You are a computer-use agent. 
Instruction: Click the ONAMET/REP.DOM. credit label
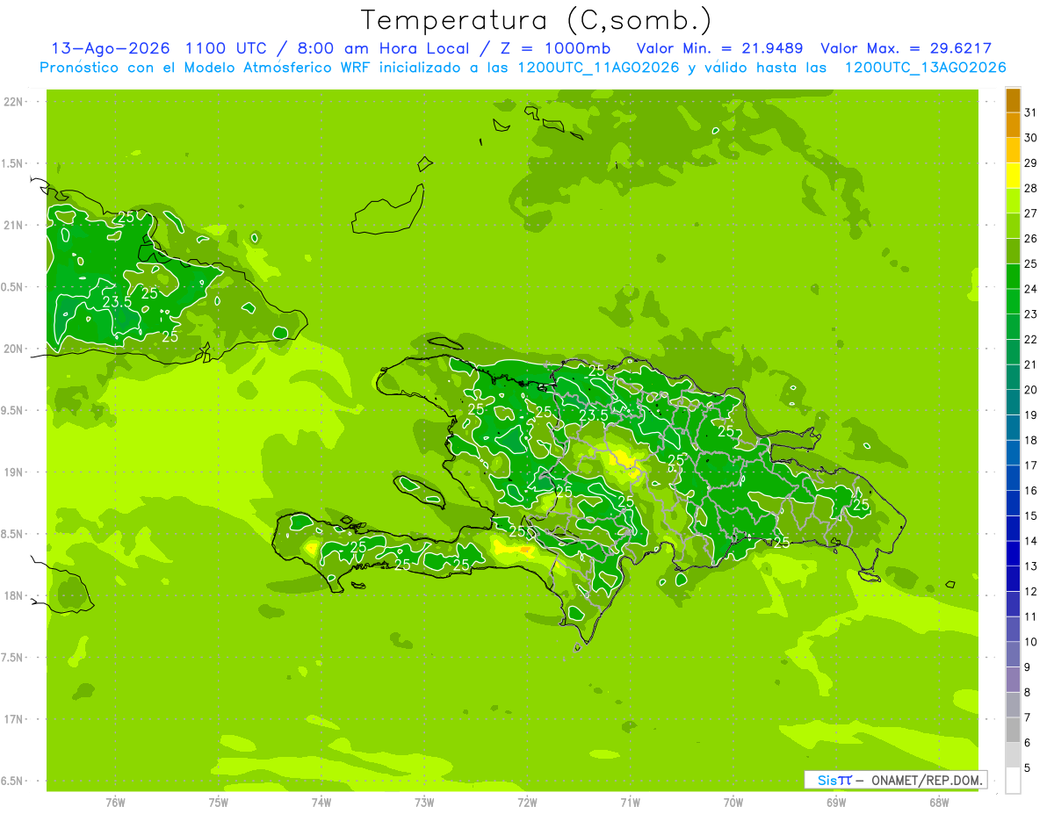click(928, 780)
